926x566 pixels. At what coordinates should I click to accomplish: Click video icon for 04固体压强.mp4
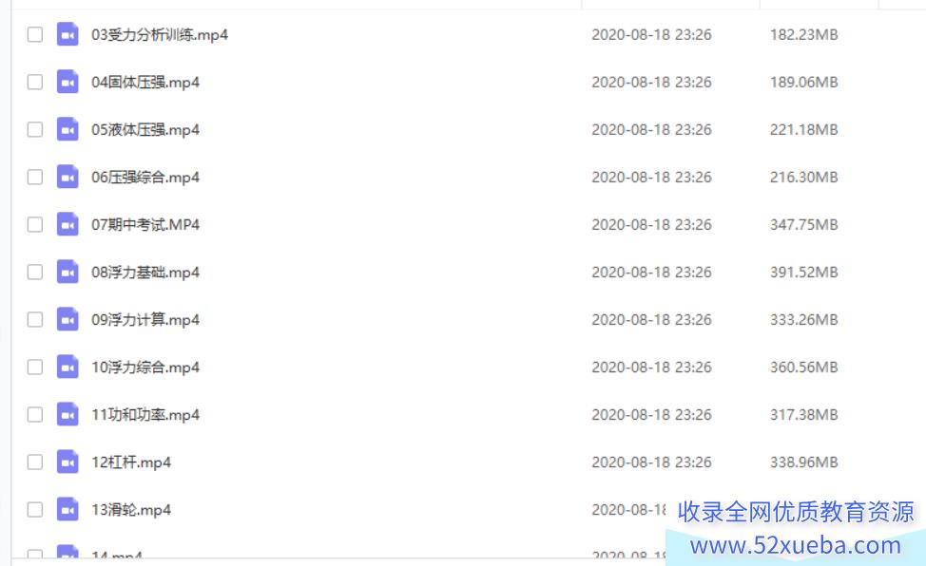pyautogui.click(x=68, y=82)
